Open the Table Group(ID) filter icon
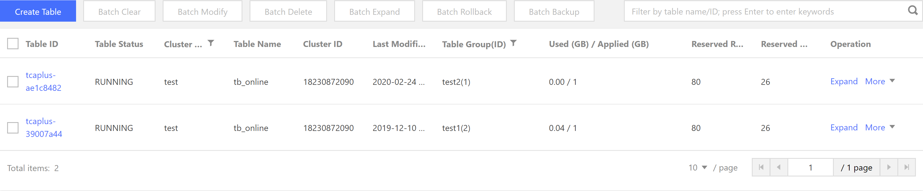This screenshot has height=191, width=923. pos(513,43)
